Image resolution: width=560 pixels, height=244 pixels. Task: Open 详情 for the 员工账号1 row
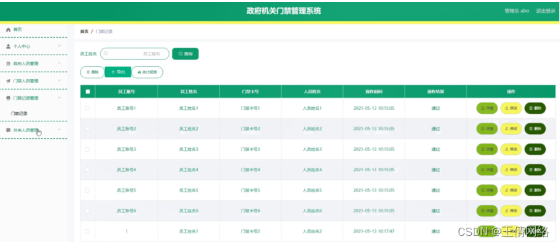487,108
